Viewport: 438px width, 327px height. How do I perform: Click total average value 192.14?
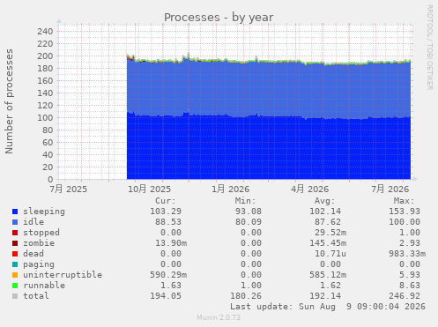(325, 296)
